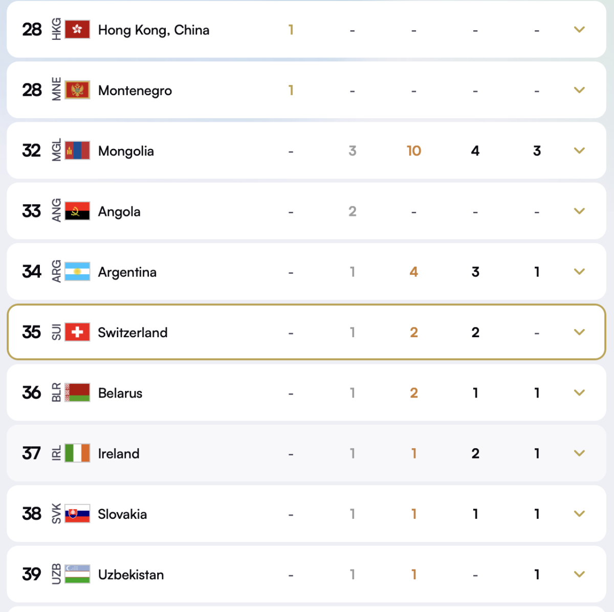
Task: Click the Ireland country name
Action: click(x=119, y=453)
